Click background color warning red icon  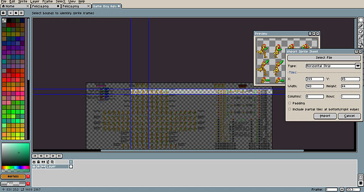[28, 184]
